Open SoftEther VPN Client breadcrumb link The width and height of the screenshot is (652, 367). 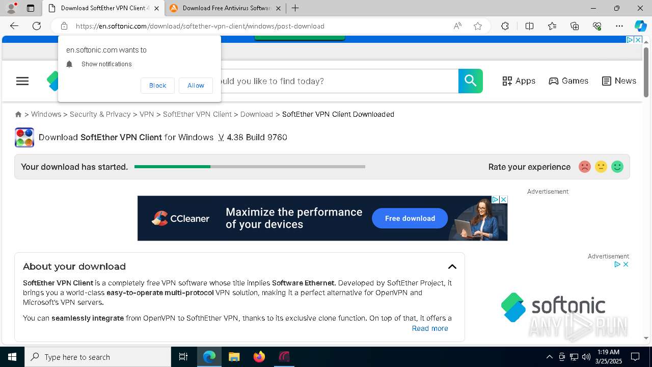pos(197,114)
